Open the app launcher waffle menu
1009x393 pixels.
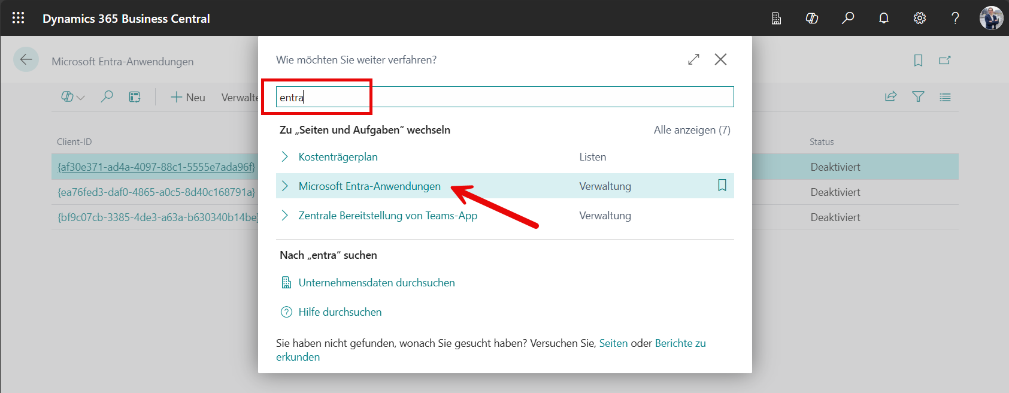click(18, 18)
